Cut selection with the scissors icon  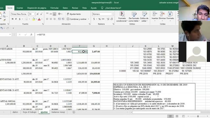point(4,13)
